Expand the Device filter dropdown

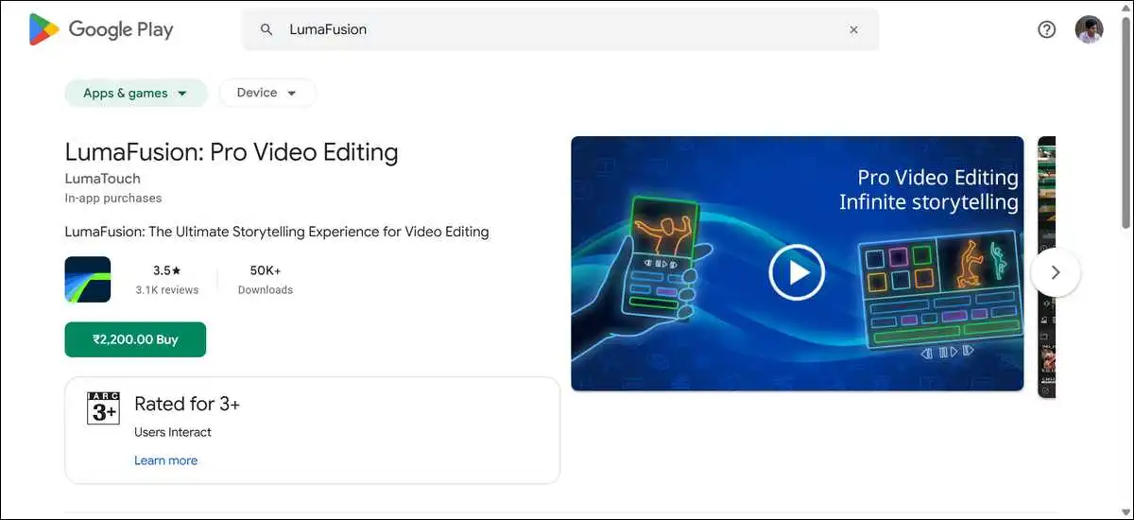pyautogui.click(x=267, y=93)
